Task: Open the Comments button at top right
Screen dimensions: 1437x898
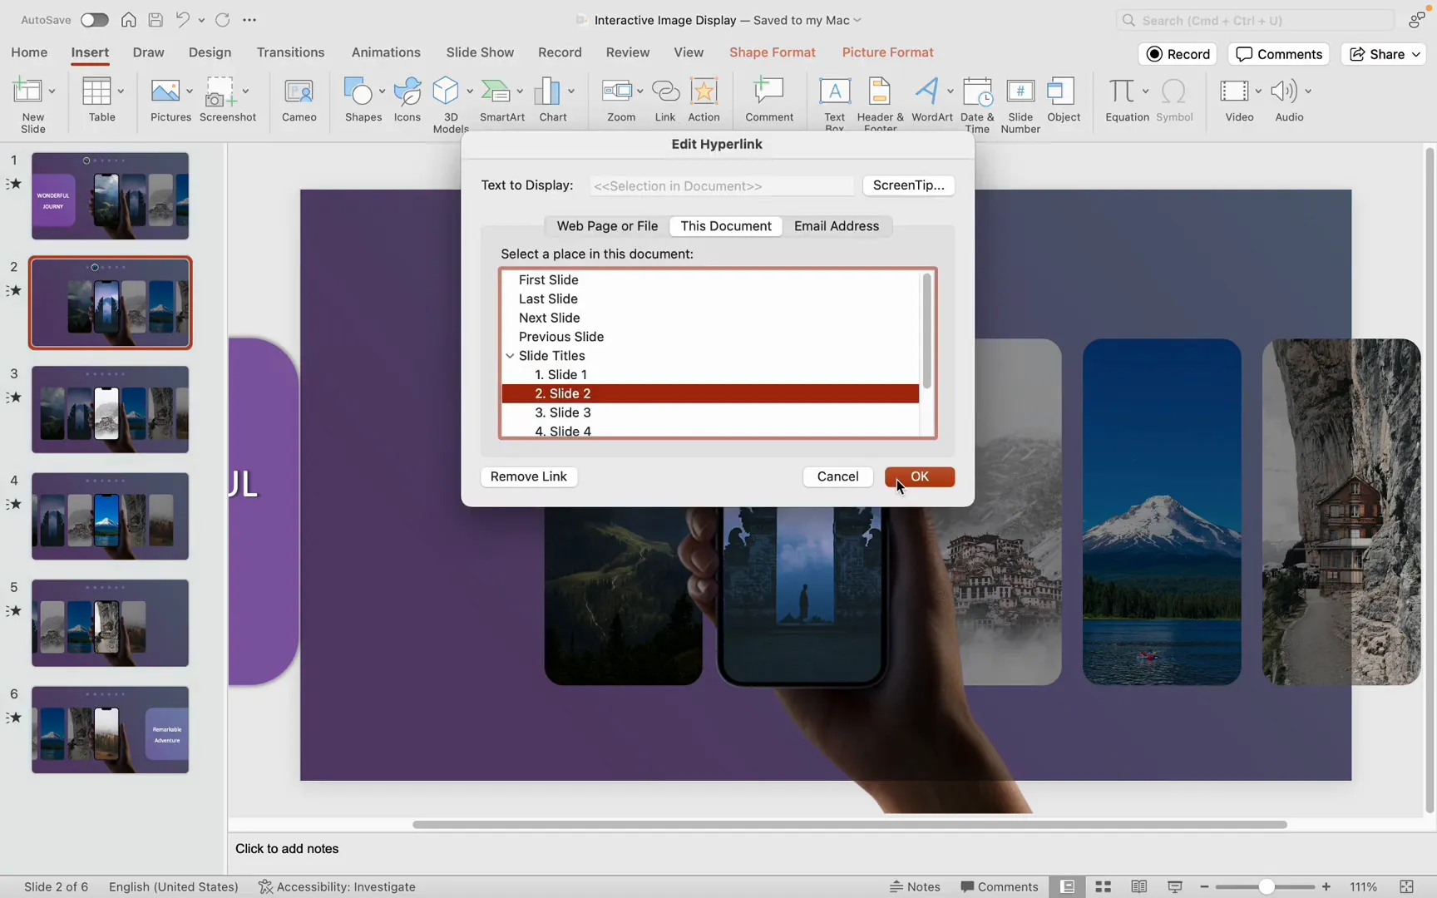Action: [1278, 54]
